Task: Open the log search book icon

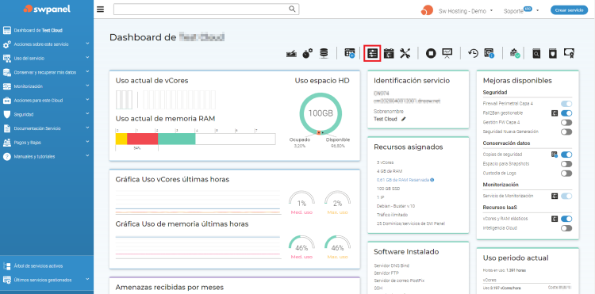Action: tap(535, 53)
